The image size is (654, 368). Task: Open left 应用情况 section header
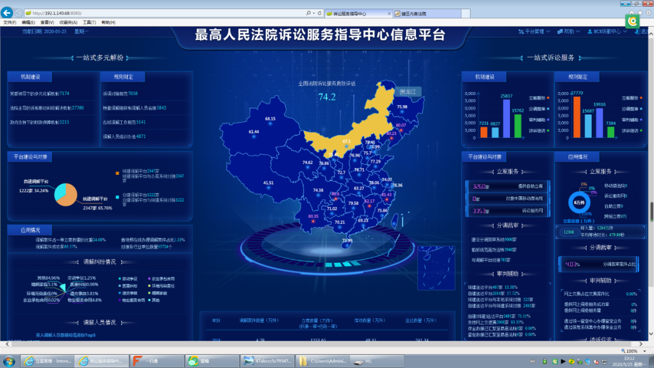coord(30,230)
